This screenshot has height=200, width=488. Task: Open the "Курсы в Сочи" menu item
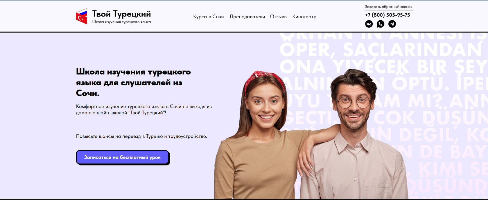coord(209,17)
